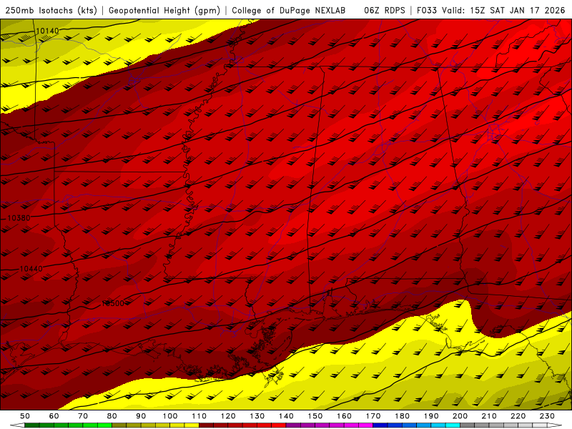572x429 pixels.
Task: Click the 150 value on the color scale
Action: coord(315,416)
